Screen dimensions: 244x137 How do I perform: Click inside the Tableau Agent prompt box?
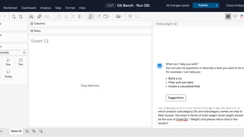click(x=200, y=116)
